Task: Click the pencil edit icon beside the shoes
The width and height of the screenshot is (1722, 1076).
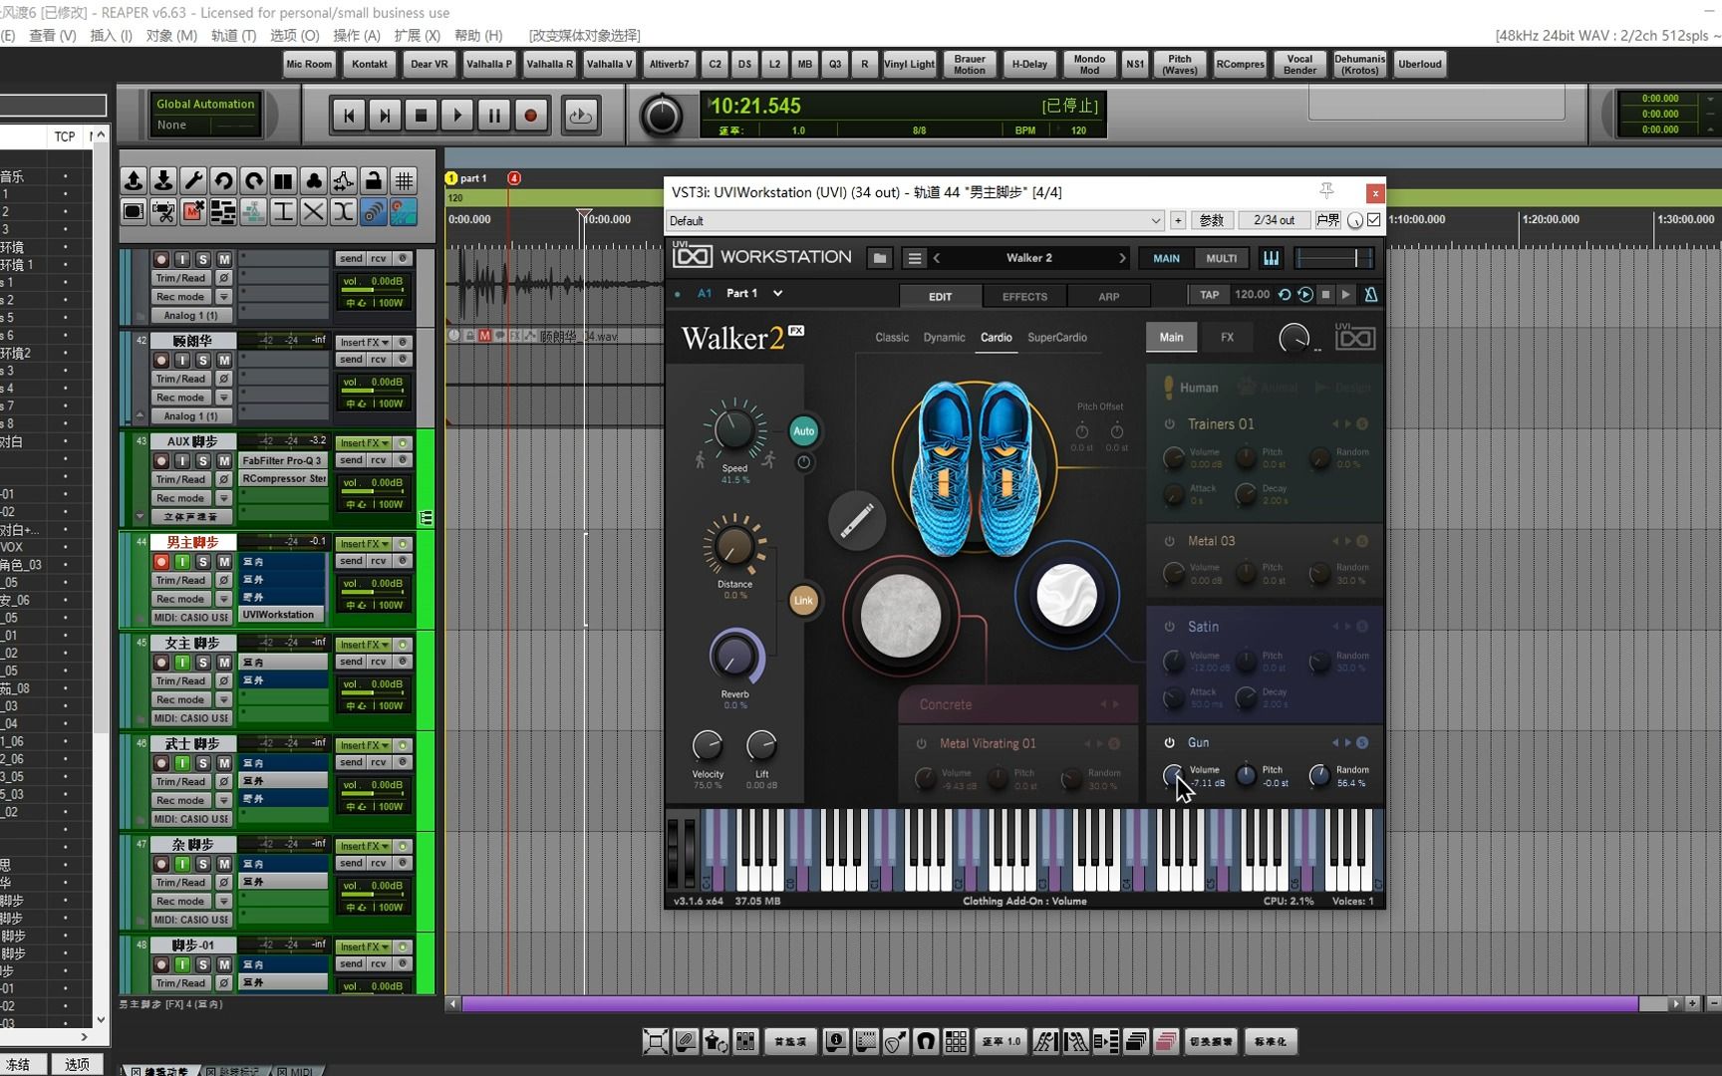Action: coord(857,520)
